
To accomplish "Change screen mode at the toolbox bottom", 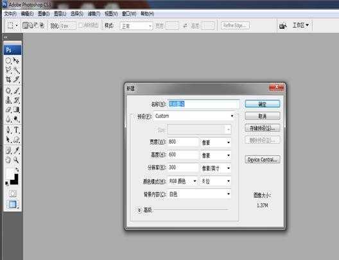I will click(13, 204).
